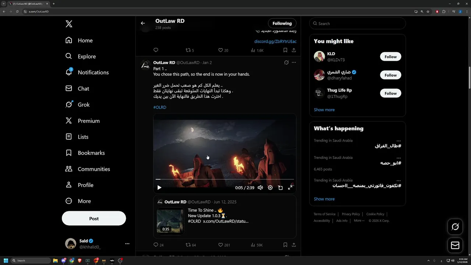Open the Premium page

coord(82,121)
